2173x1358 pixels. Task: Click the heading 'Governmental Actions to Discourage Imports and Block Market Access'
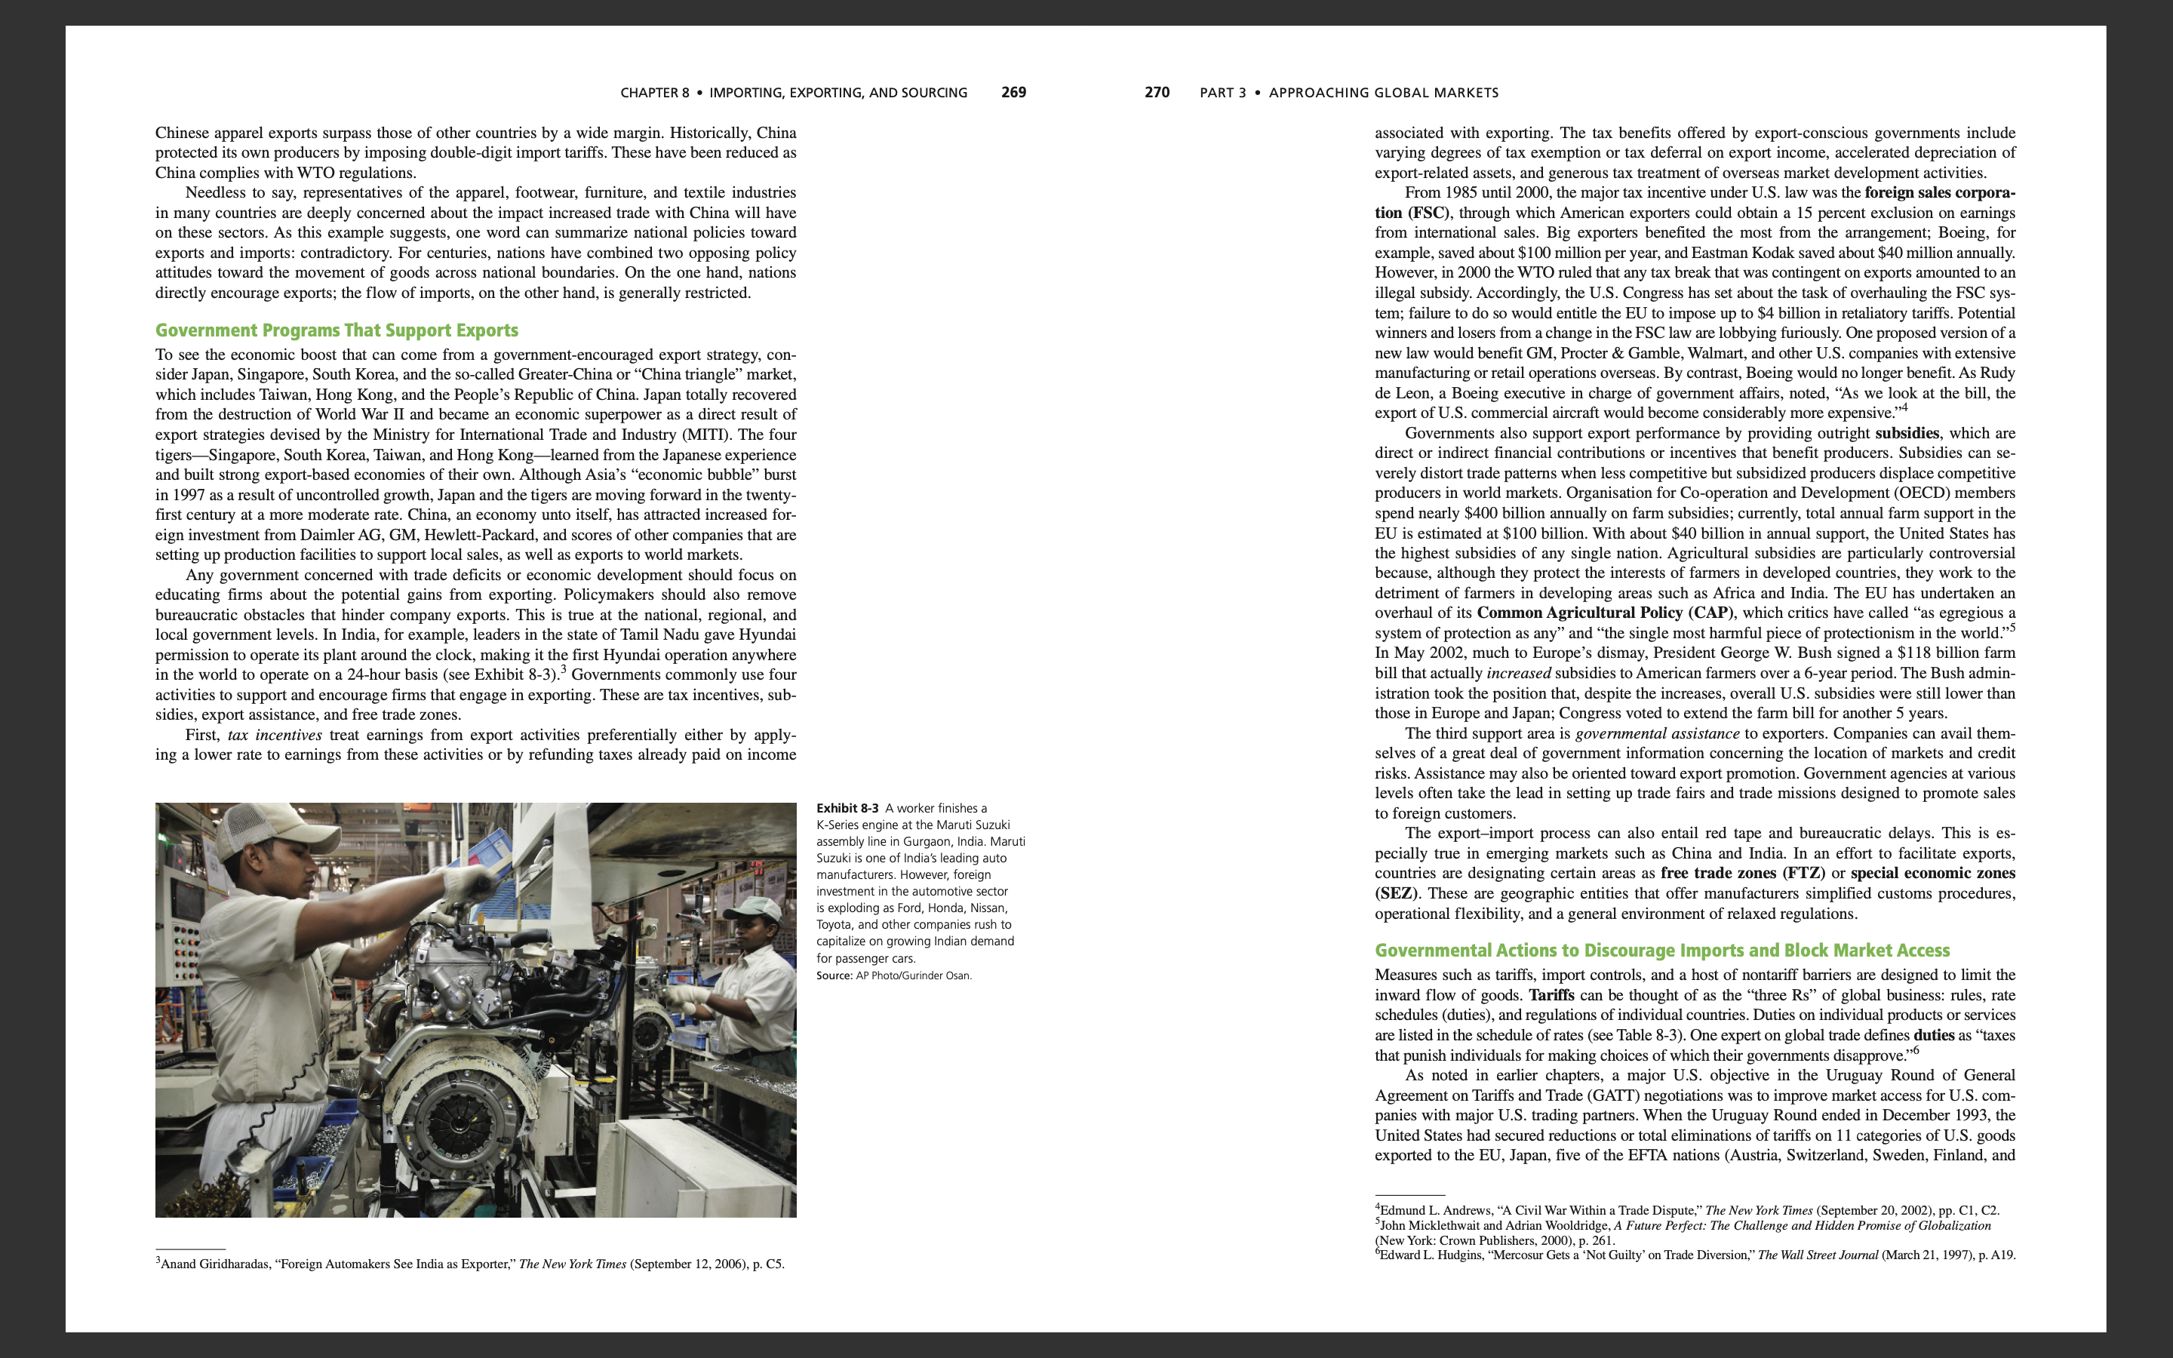pyautogui.click(x=1662, y=951)
